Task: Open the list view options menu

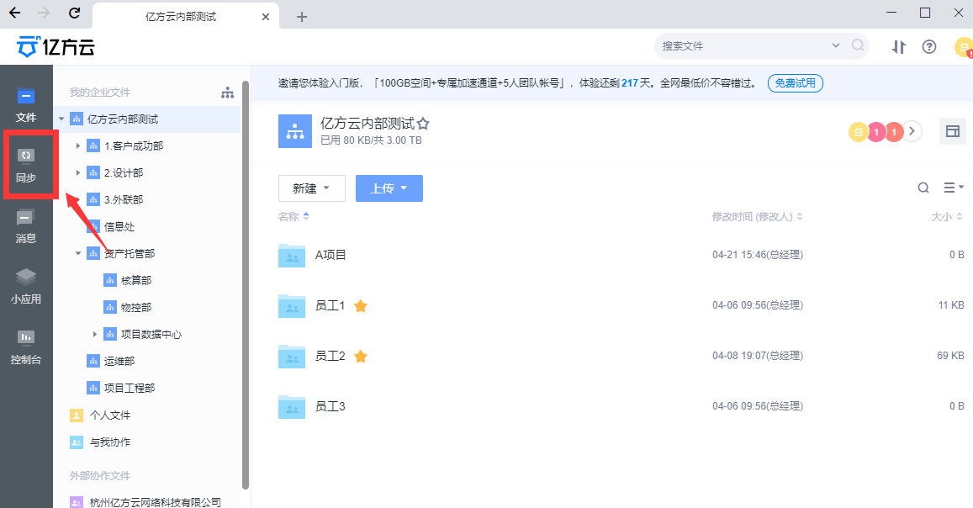Action: 953,188
